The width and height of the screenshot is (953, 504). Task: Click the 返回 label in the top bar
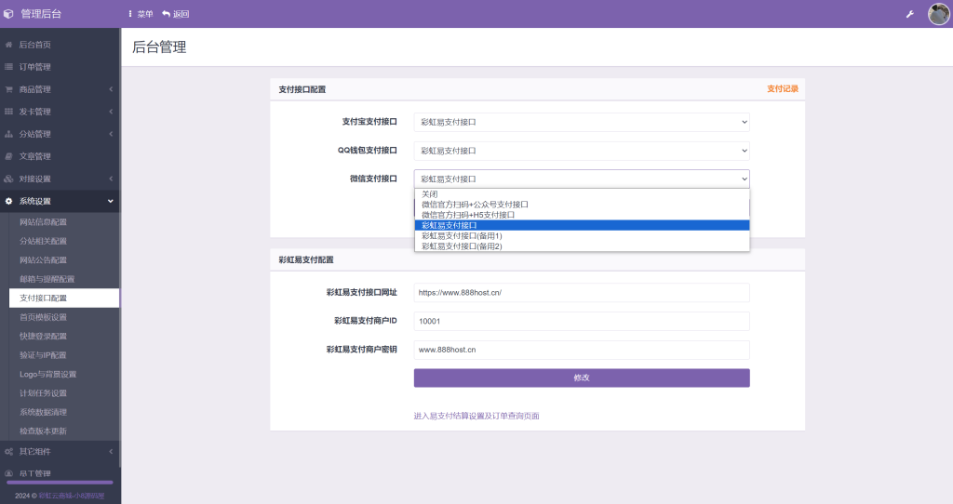point(181,14)
